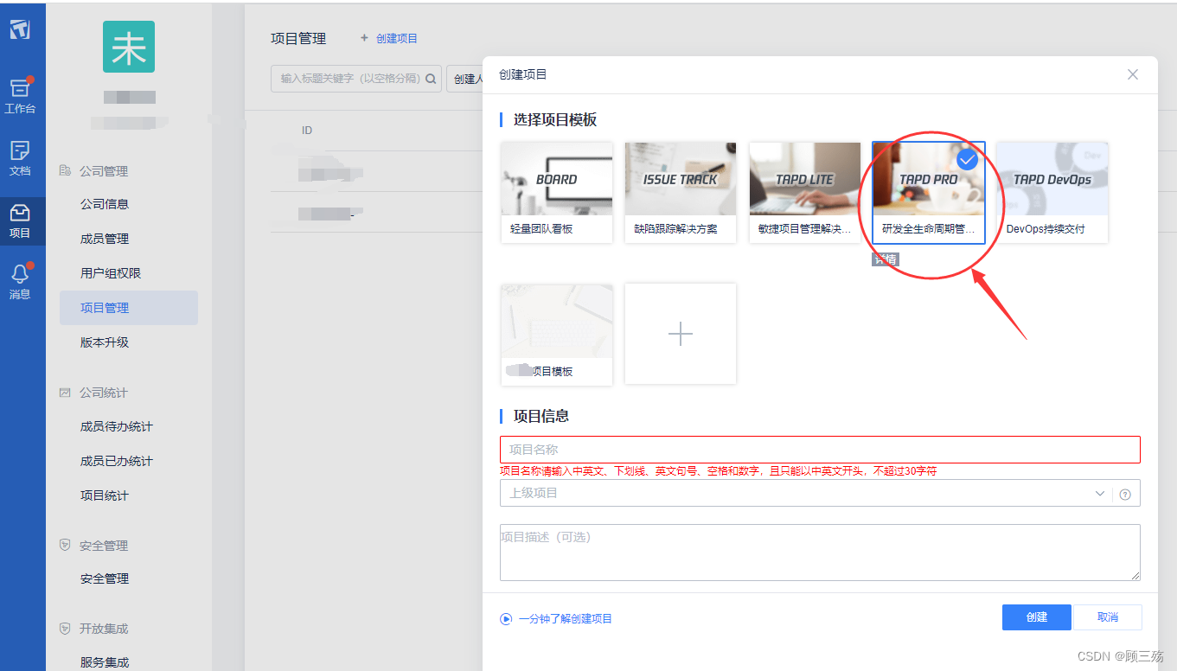Select the TAPD LITE template
Viewport: 1177px width, 671px height.
tap(805, 192)
